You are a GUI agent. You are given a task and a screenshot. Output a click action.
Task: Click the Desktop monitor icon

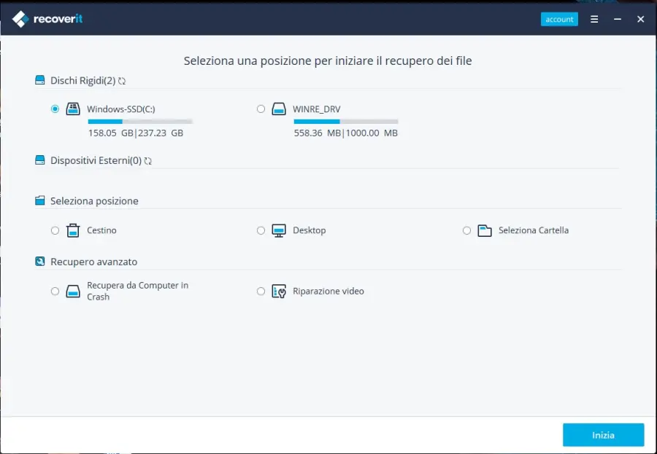coord(279,230)
